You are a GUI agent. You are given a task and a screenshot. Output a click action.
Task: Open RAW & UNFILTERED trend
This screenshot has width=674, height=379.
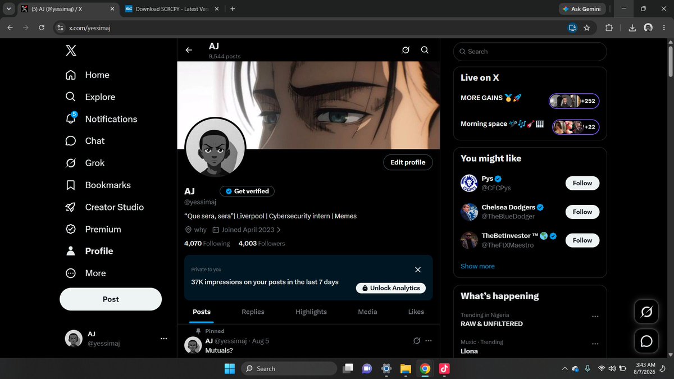pyautogui.click(x=491, y=324)
